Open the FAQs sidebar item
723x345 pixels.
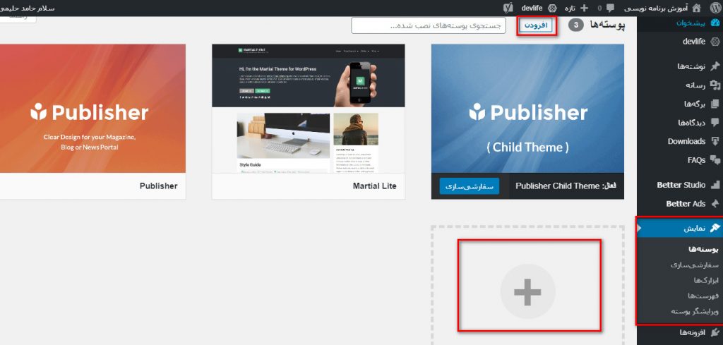pyautogui.click(x=696, y=160)
